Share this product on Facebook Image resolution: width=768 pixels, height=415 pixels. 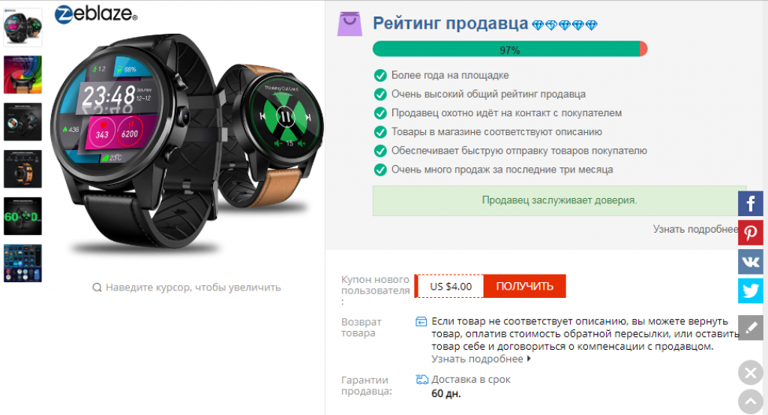(750, 203)
